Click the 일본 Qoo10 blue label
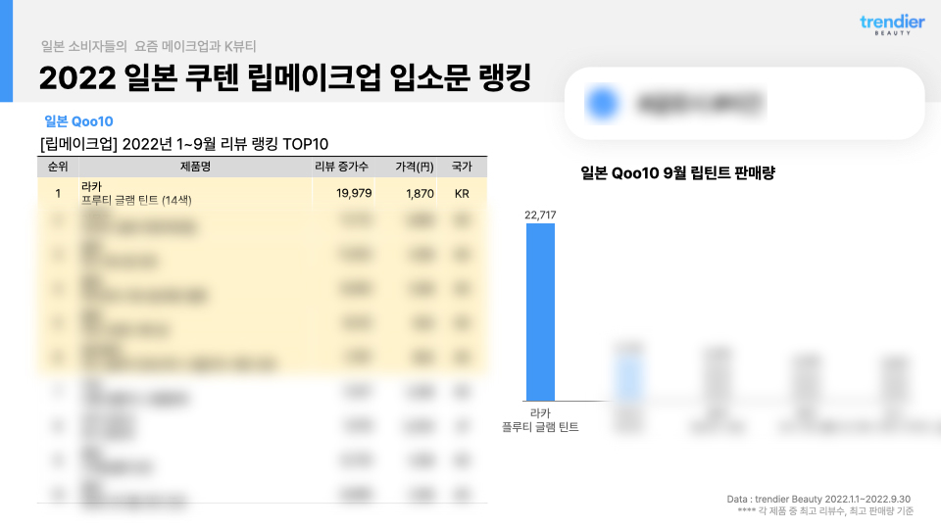The image size is (941, 529). 78,121
